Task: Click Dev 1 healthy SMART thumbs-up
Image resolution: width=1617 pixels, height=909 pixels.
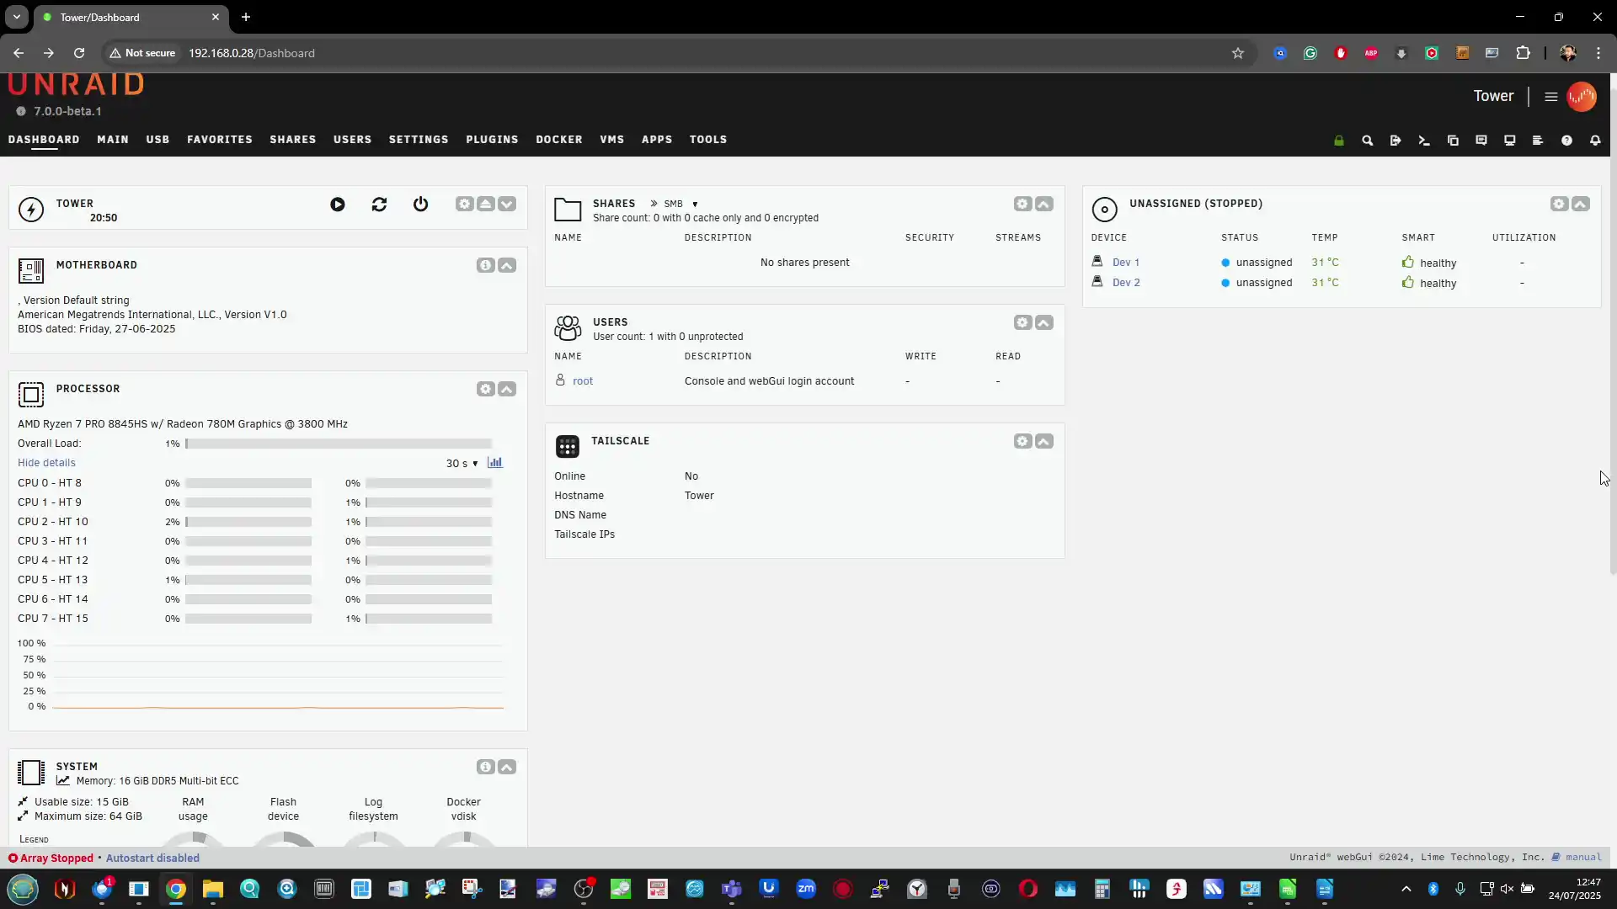Action: (x=1408, y=262)
